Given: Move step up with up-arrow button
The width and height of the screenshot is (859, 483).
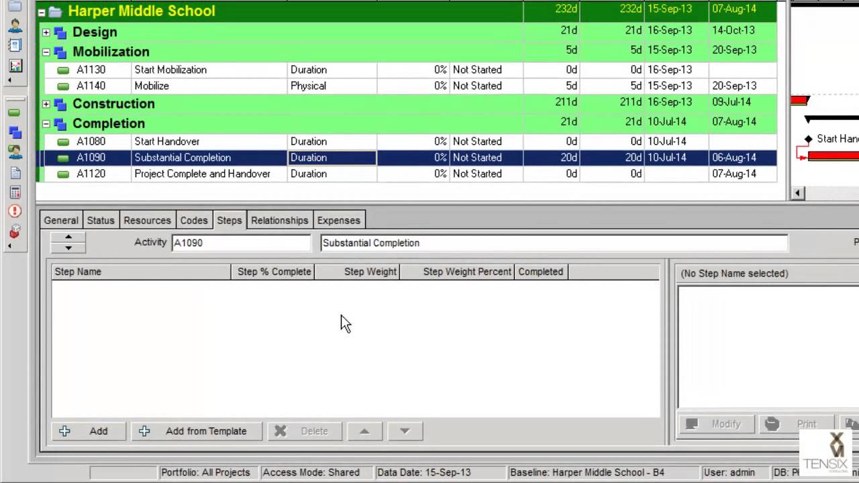Looking at the screenshot, I should 364,431.
